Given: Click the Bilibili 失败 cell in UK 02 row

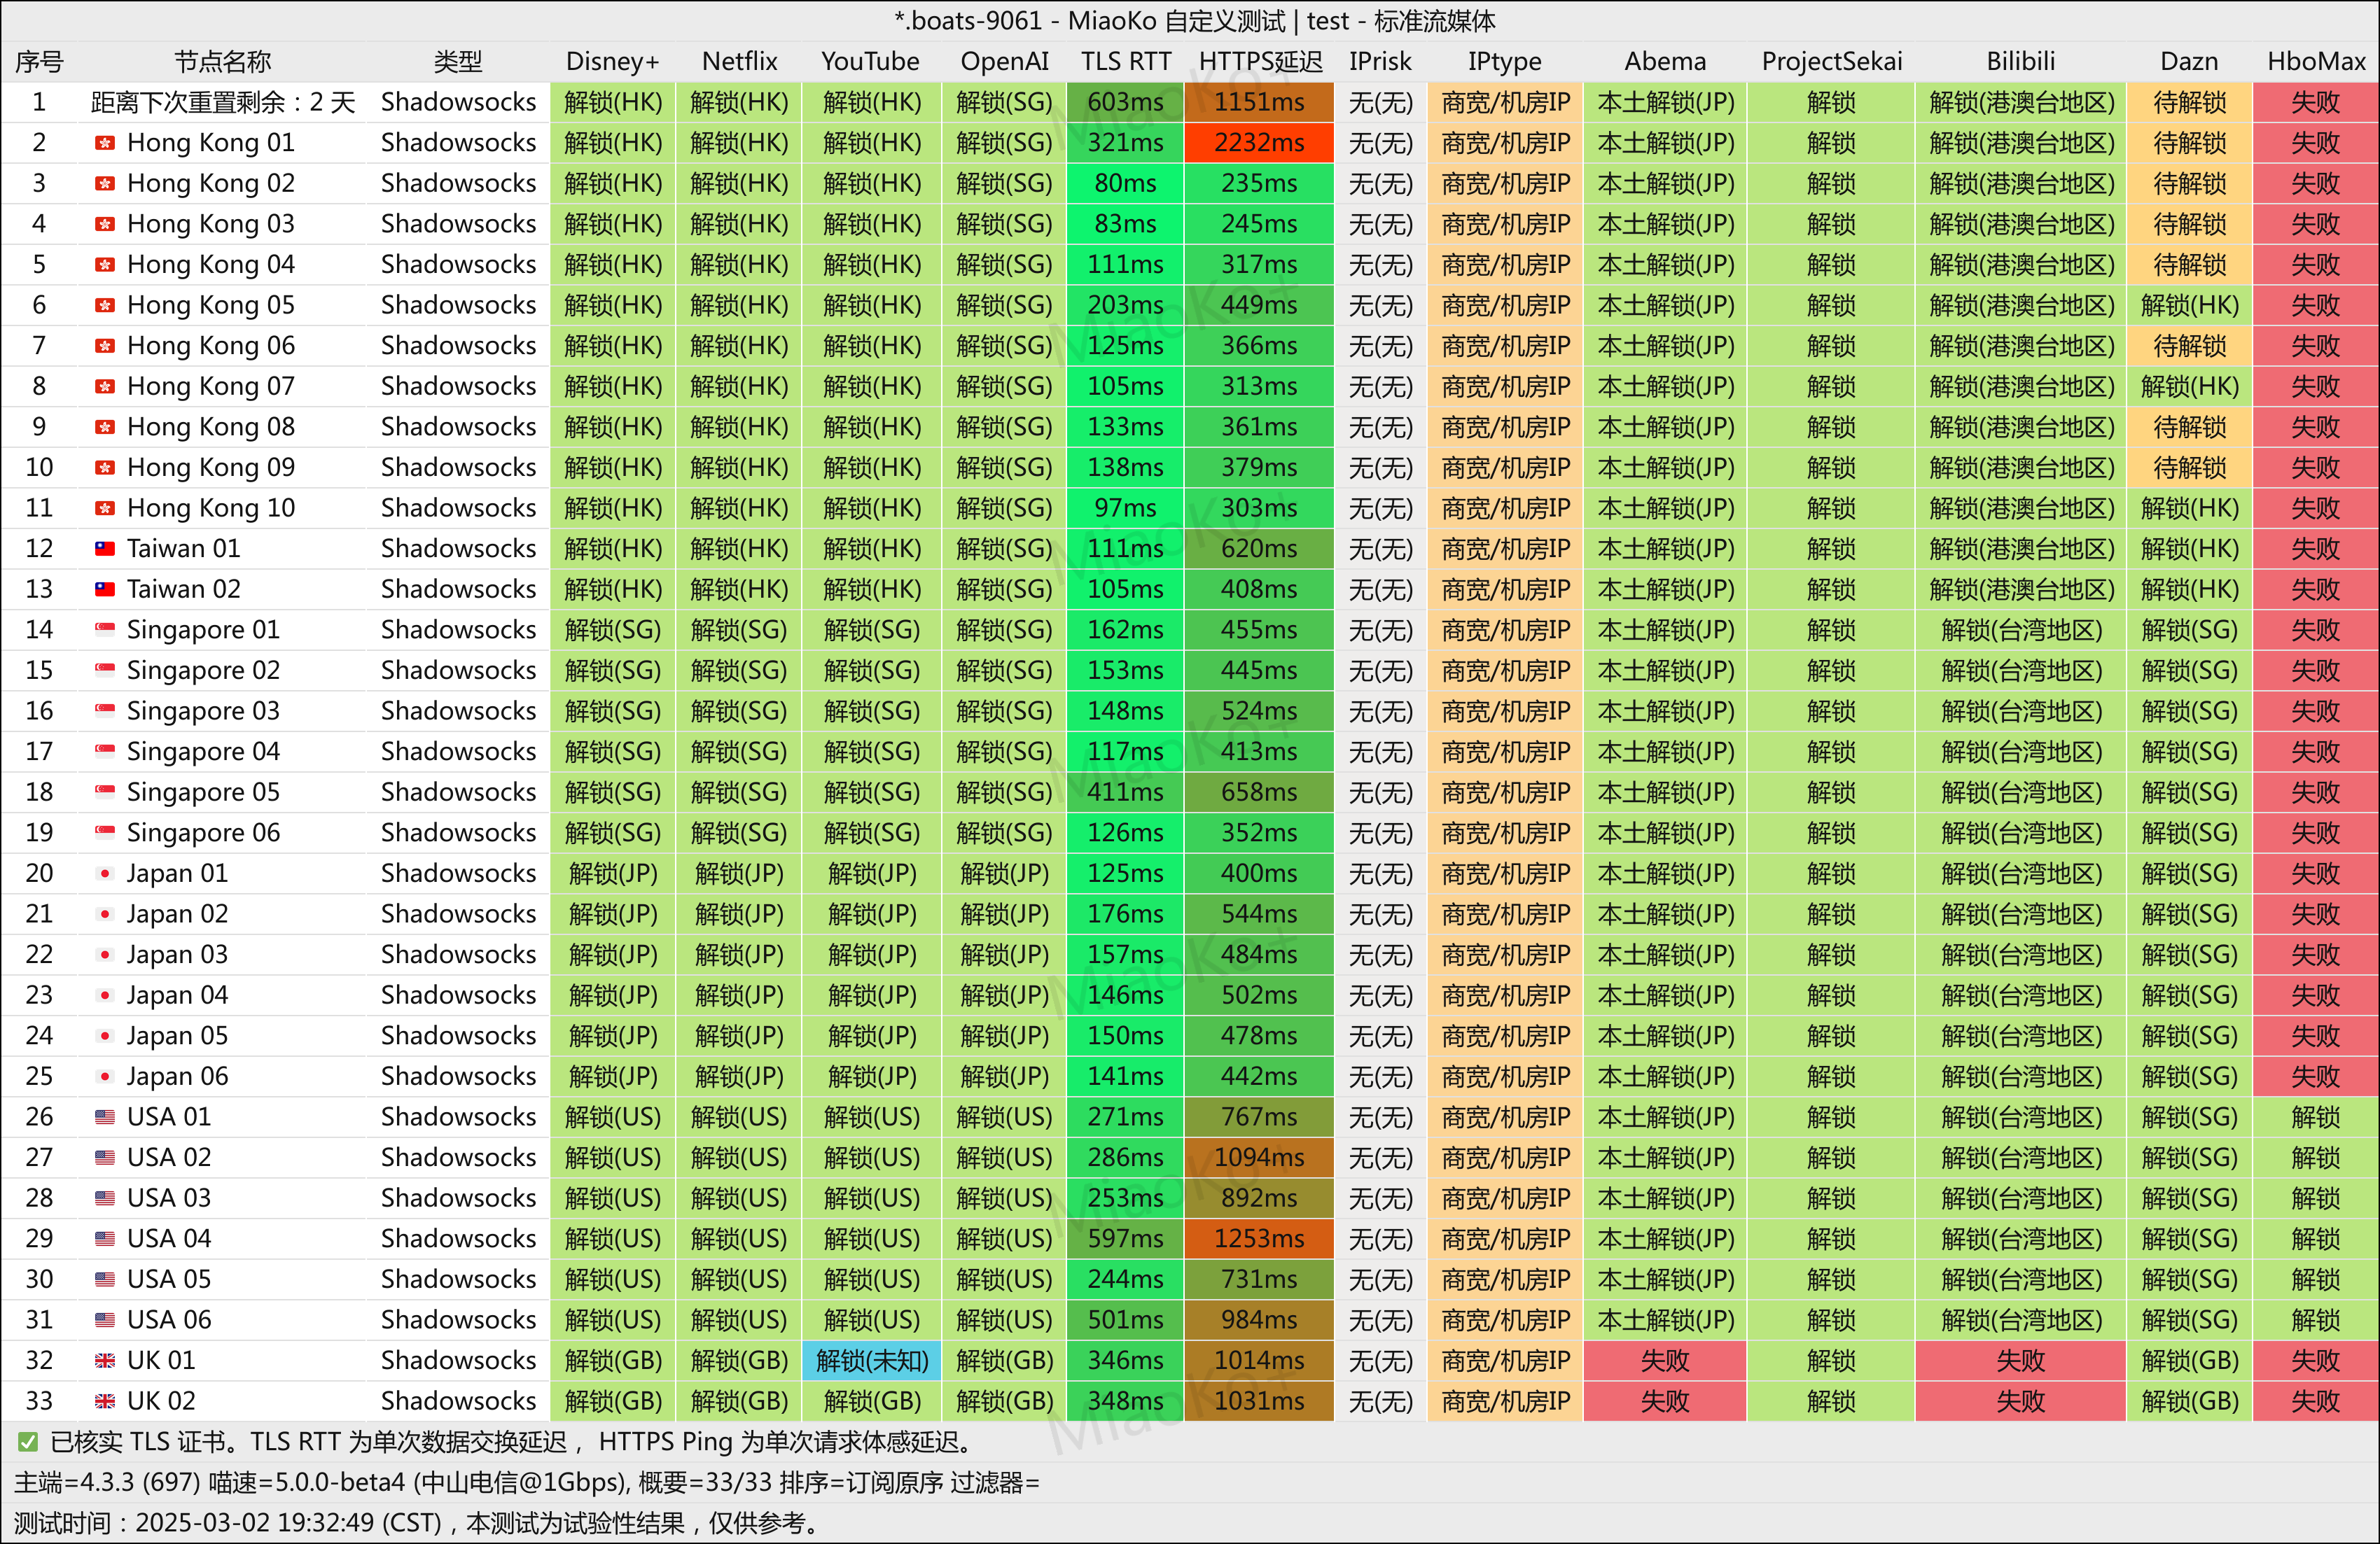Looking at the screenshot, I should [x=2020, y=1401].
